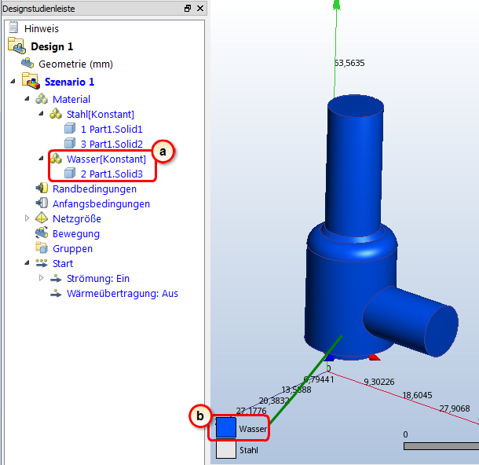Select 1 Part1.Solid1 entry

112,130
